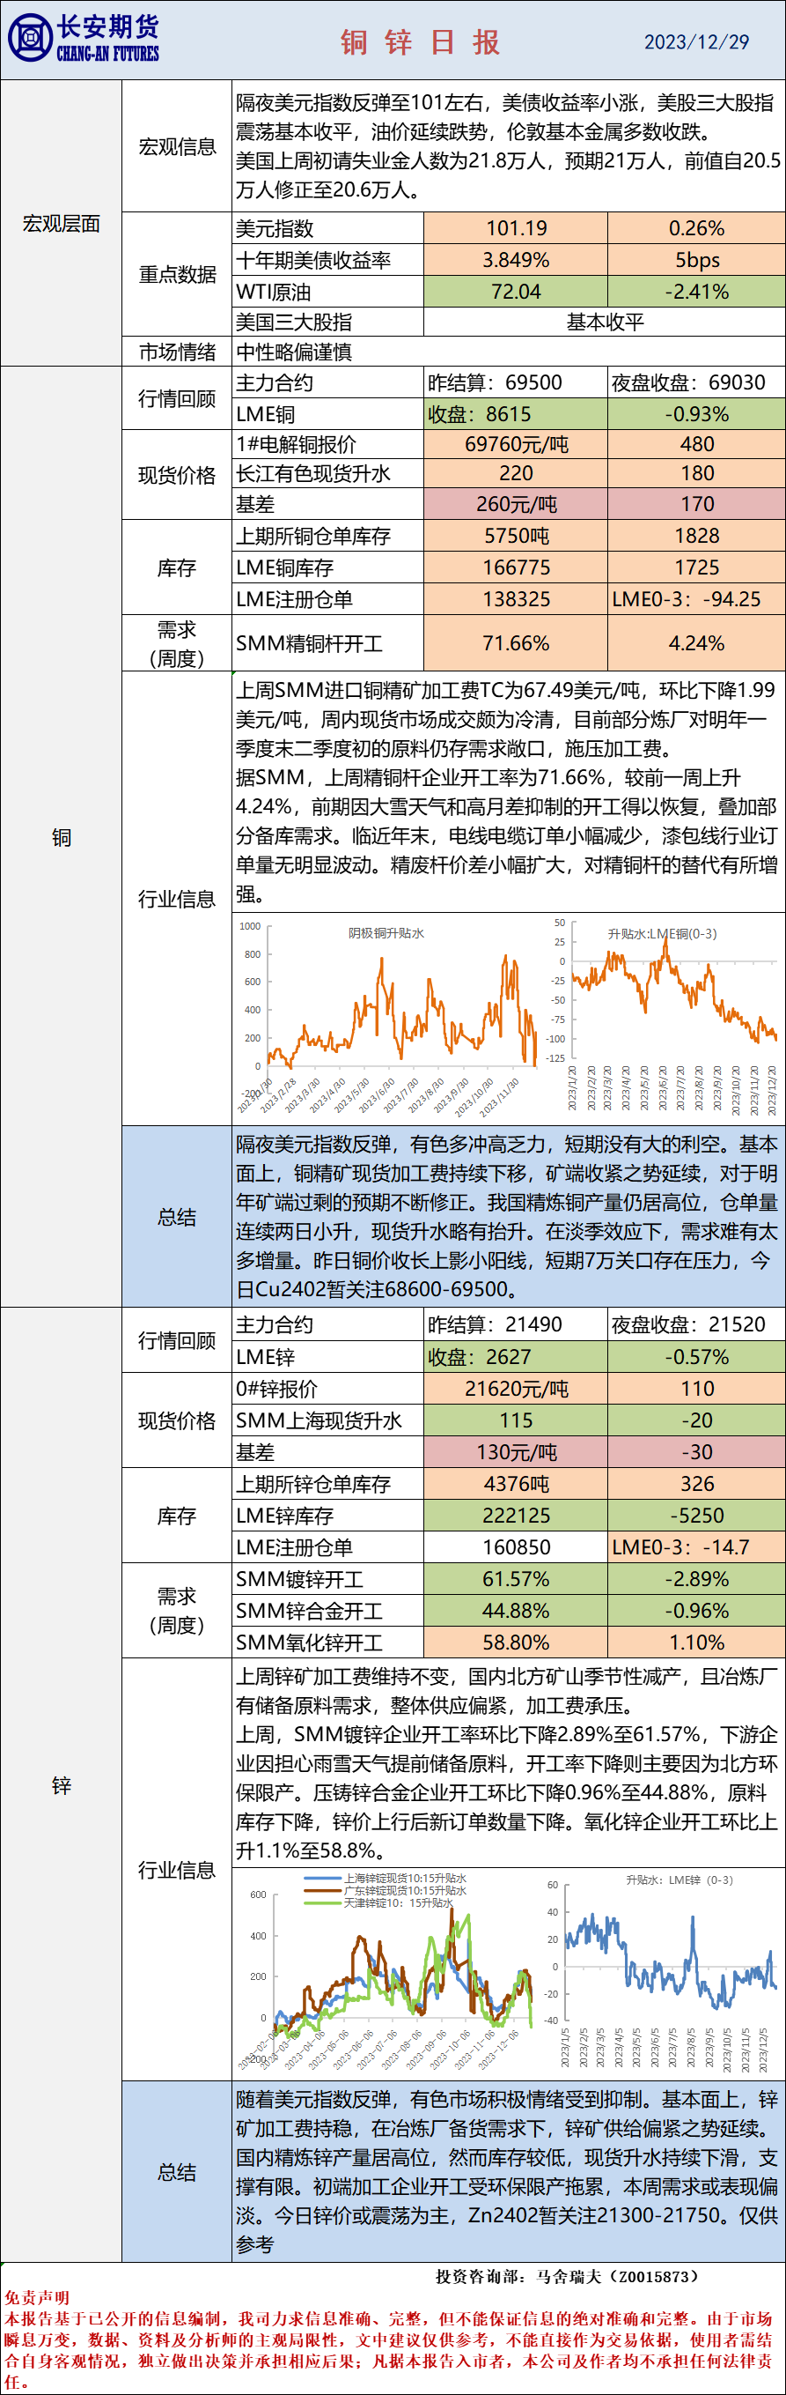Click the Chang-An Futures logo emblem
The height and width of the screenshot is (2395, 786).
coord(30,40)
